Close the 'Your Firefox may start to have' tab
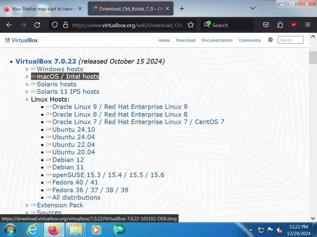The image size is (317, 237). 80,8
